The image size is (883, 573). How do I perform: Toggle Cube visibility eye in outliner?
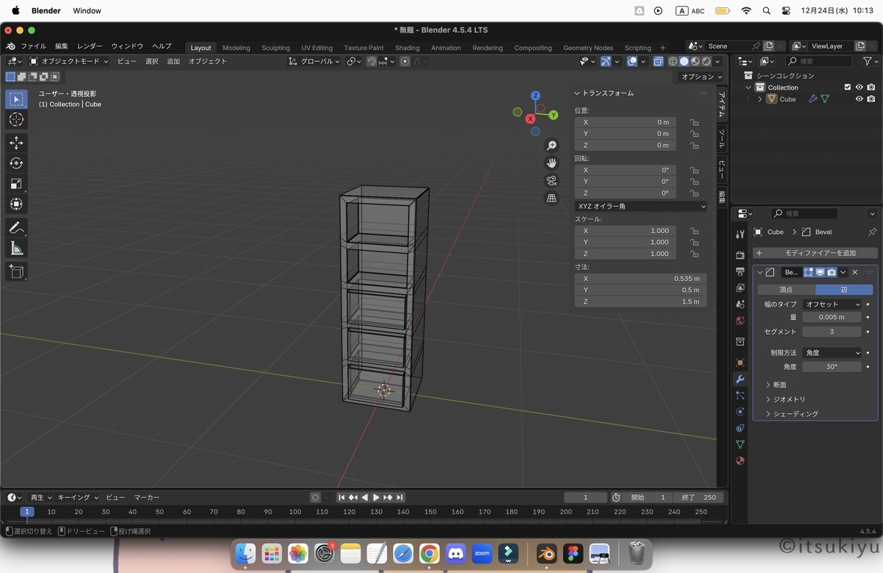click(859, 99)
